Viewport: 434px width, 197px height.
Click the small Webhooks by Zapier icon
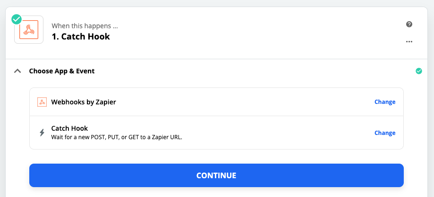click(x=42, y=102)
